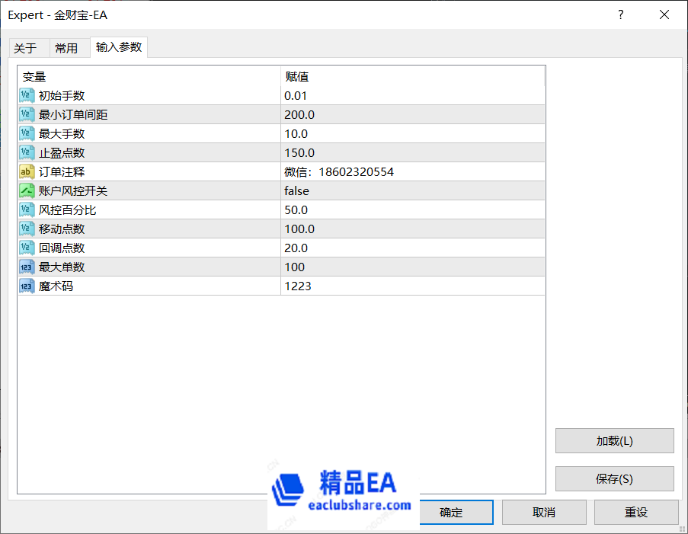Viewport: 688px width, 534px height.
Task: Select the icon next to 风控百分比
Action: tap(27, 209)
